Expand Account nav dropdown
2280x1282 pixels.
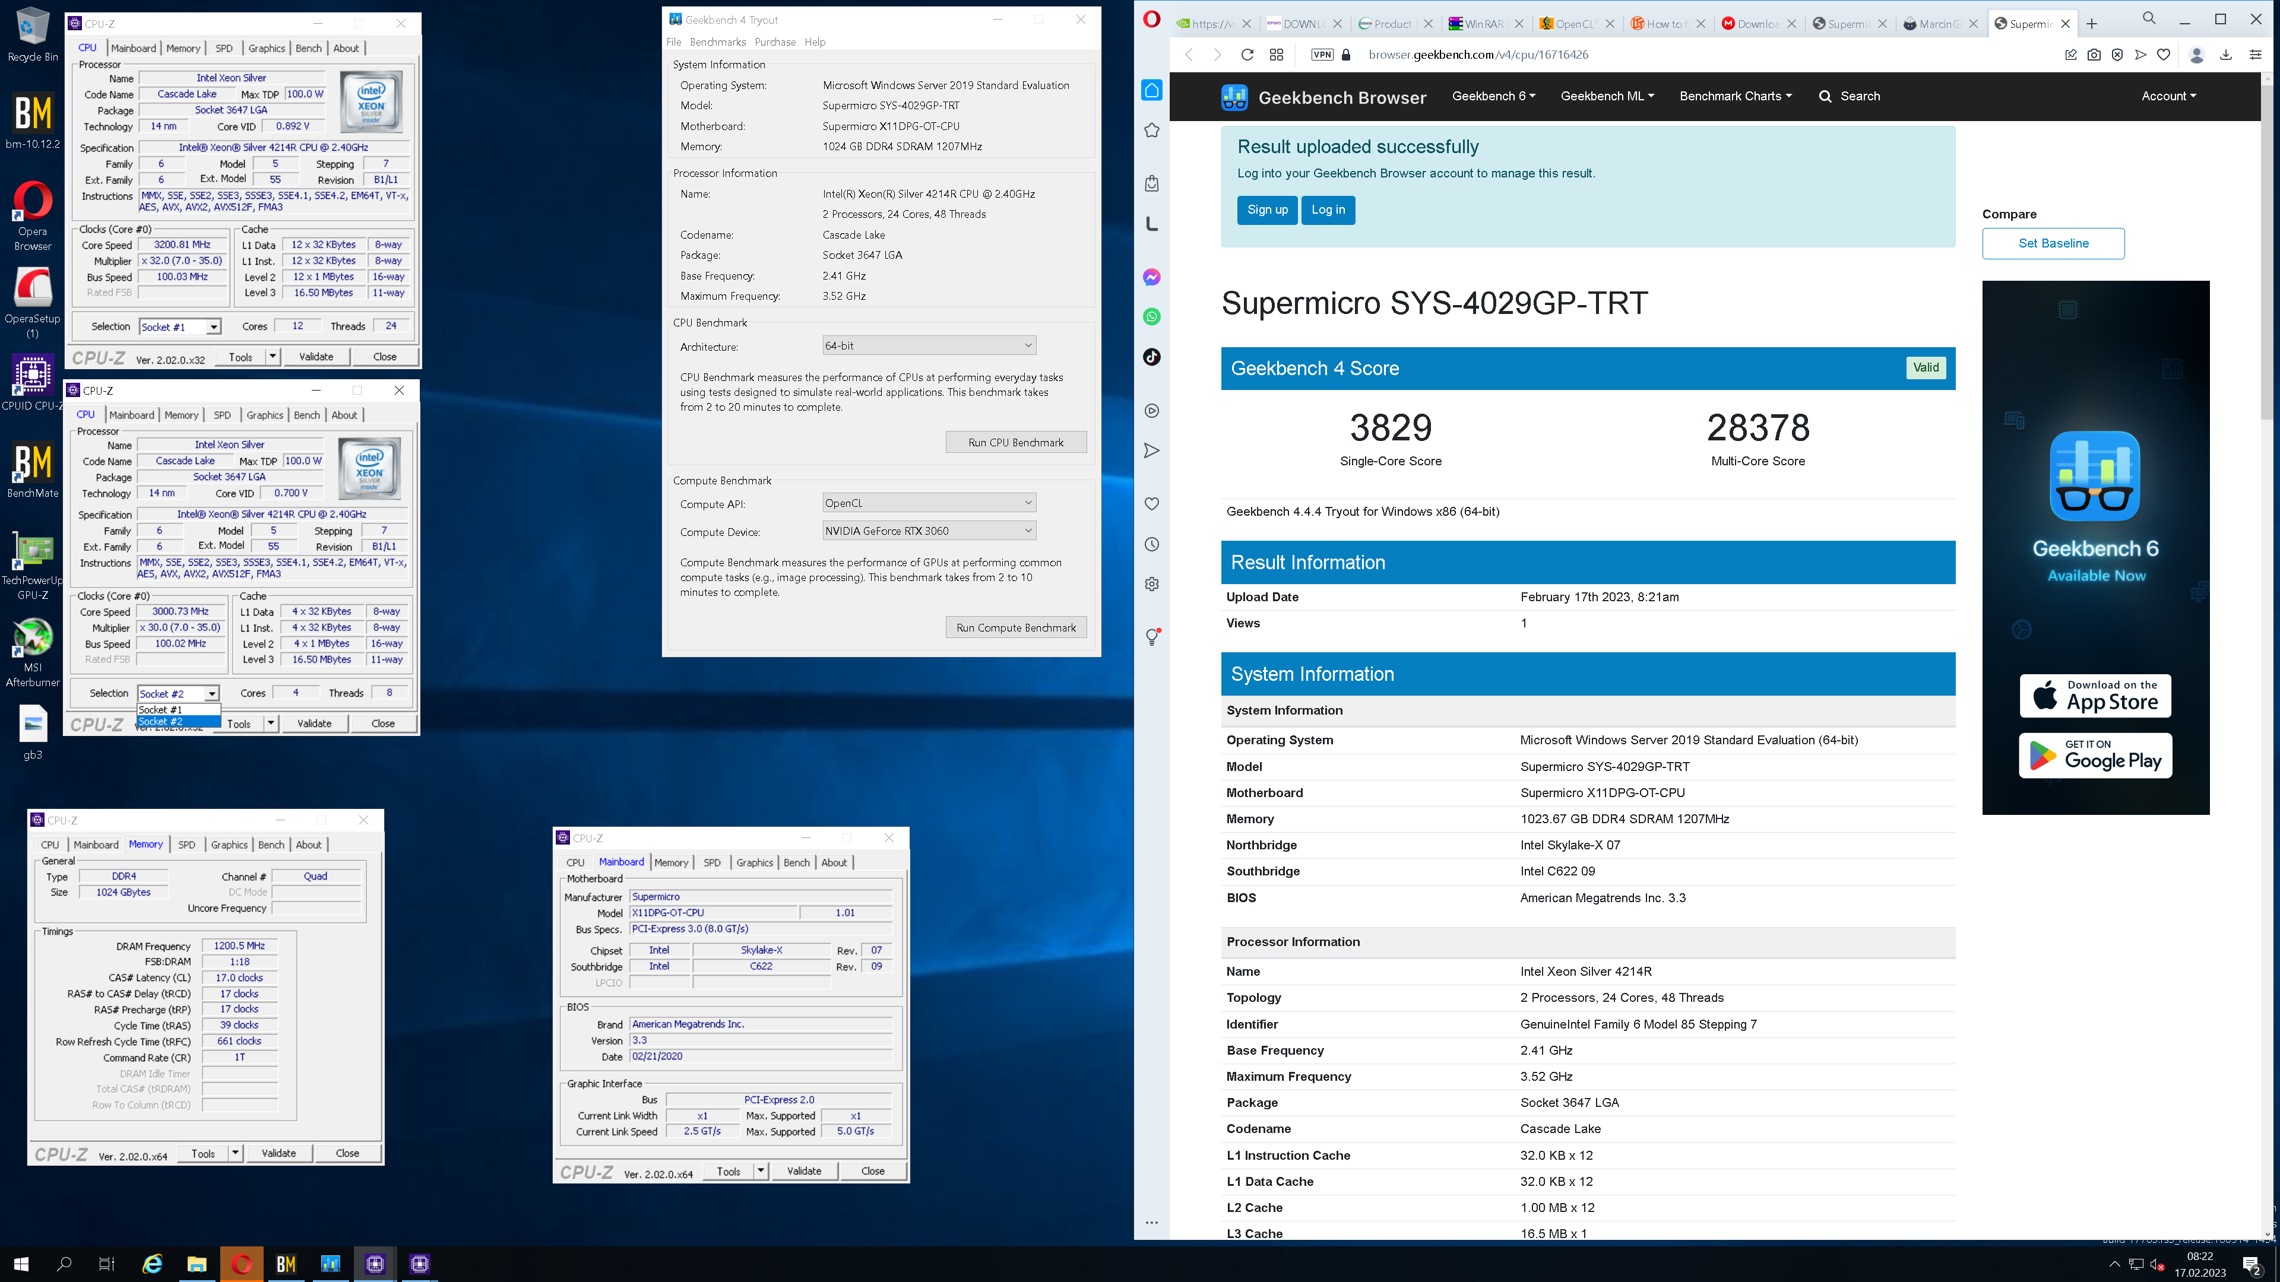click(x=2168, y=96)
